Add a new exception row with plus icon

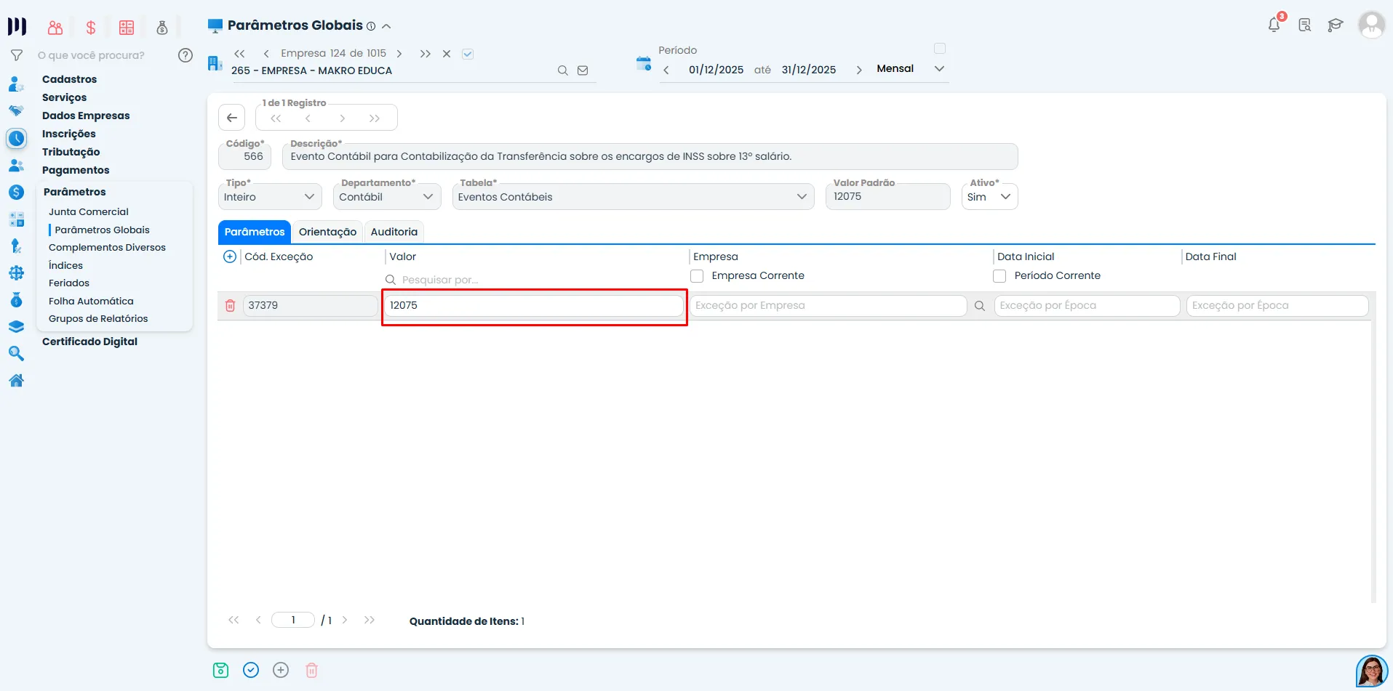pos(230,256)
